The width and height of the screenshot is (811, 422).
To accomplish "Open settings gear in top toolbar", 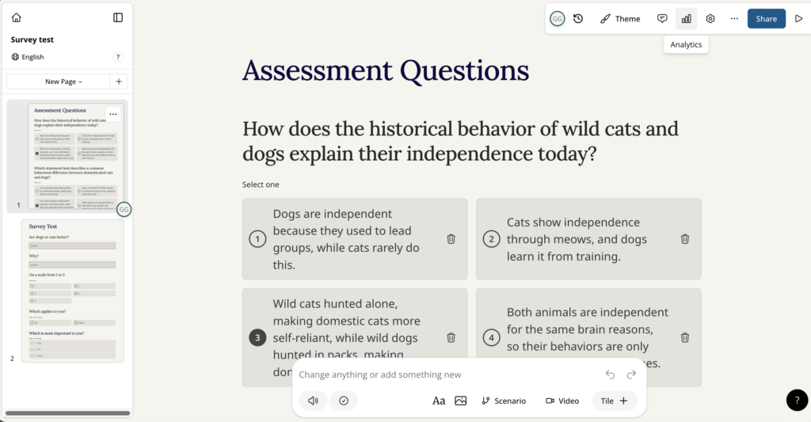I will pos(710,19).
